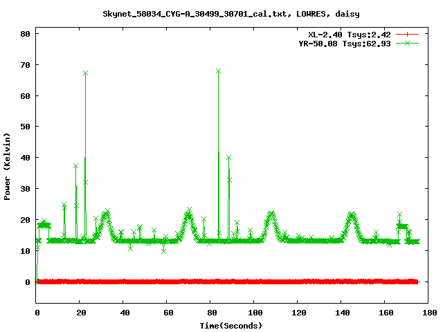
Task: Select the XL-2.40 Tsys:2.42 legend label
Action: (x=351, y=34)
